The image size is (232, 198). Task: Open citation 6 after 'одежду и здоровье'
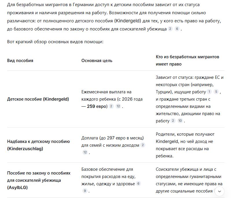coord(138,184)
